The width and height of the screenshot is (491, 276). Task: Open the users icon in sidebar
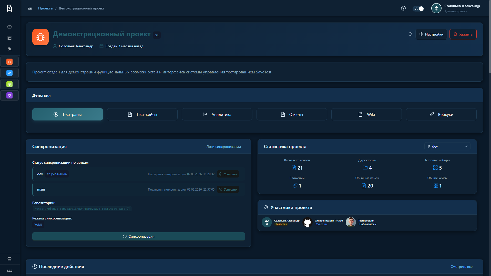(x=9, y=49)
